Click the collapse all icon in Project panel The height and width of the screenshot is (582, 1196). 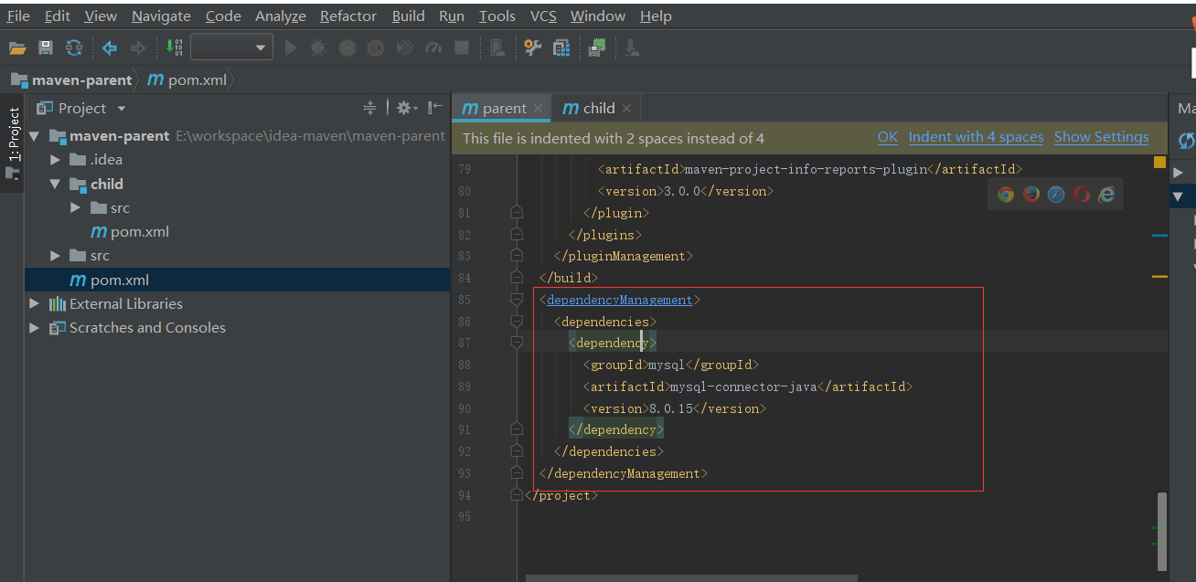(369, 108)
